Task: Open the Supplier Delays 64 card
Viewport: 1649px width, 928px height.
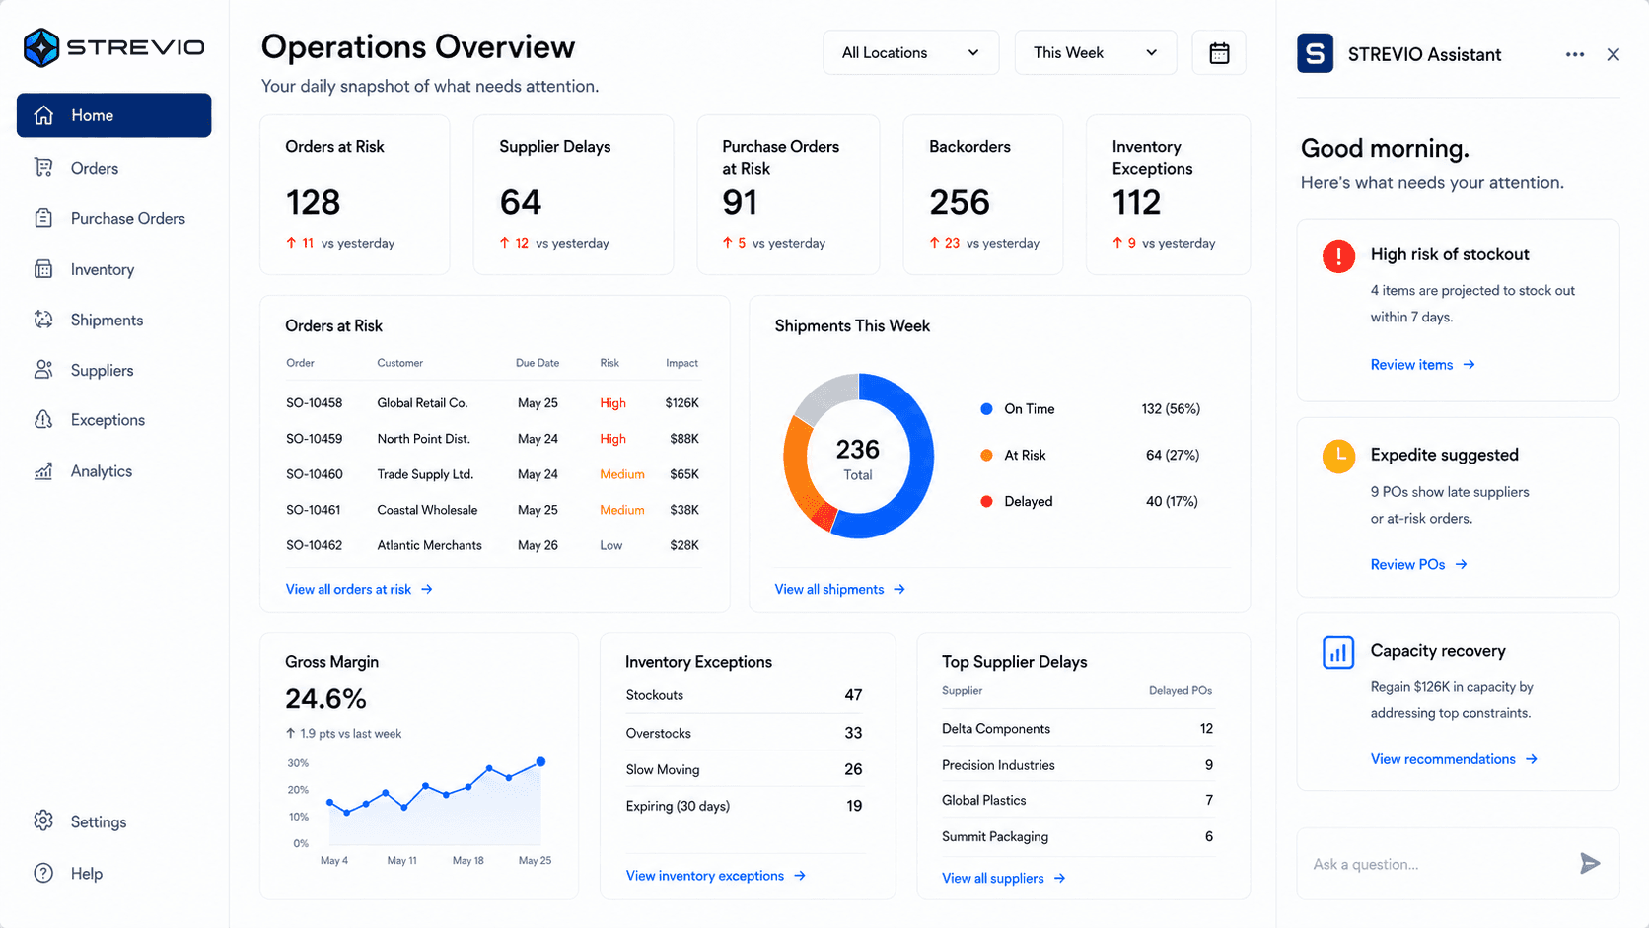Action: tap(573, 194)
